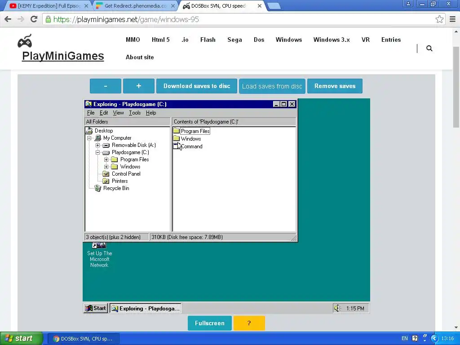Select the Command file icon in the contents pane
Image resolution: width=460 pixels, height=345 pixels.
click(x=176, y=146)
